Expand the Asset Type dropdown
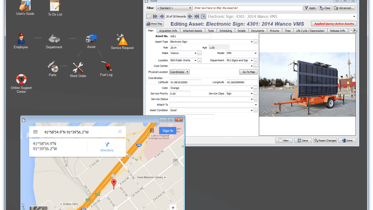Screen dimensions: 373x210 click(251, 42)
